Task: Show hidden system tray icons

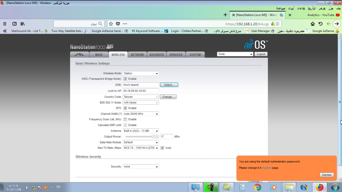Action: coord(52,187)
